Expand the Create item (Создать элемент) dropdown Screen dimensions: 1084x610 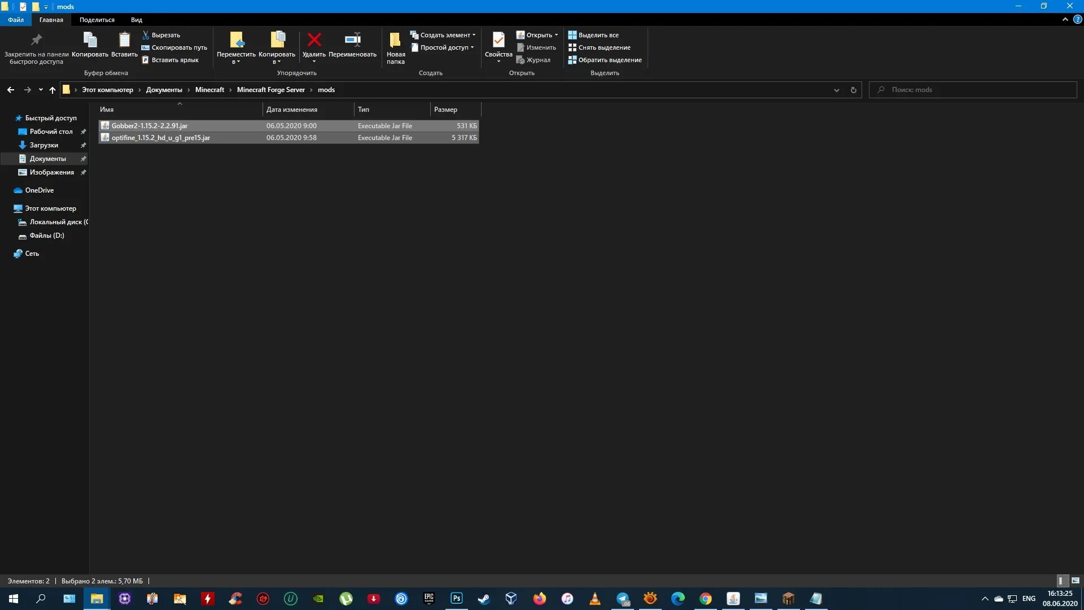(474, 35)
